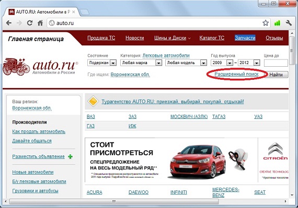
Task: Open the ТАГАЗ manufacturer link
Action: click(x=219, y=116)
